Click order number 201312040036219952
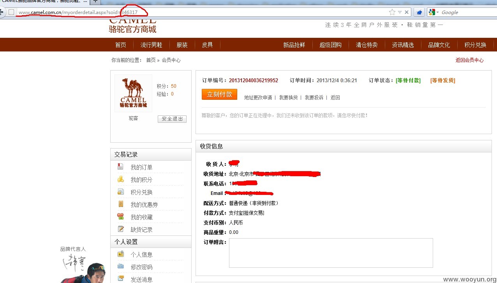This screenshot has height=283, width=497. [253, 80]
